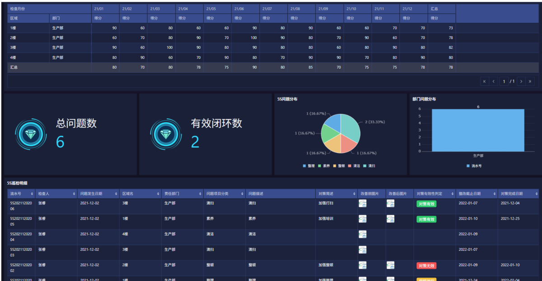This screenshot has height=281, width=542.
Task: Select the 2楼 row in score table
Action: click(x=273, y=38)
